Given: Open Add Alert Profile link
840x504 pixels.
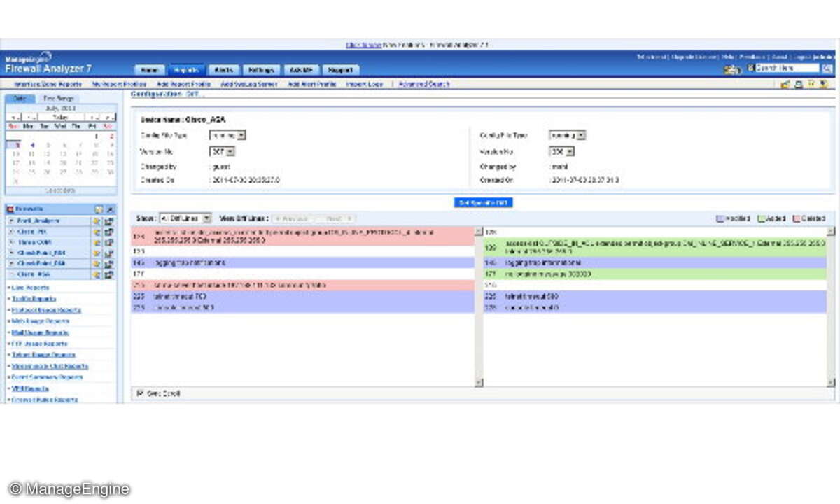Looking at the screenshot, I should [x=312, y=84].
